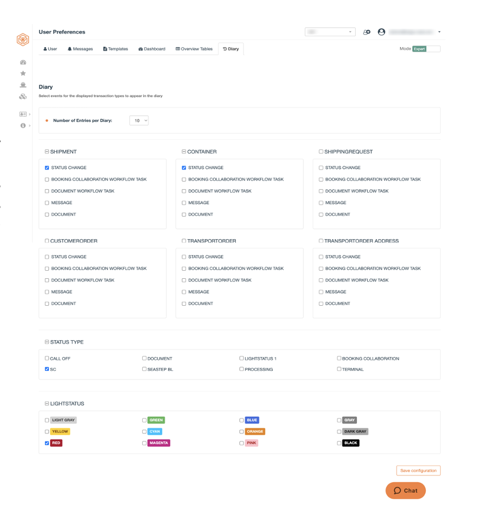Click the CYAN color badge
This screenshot has height=507, width=488.
(x=155, y=431)
